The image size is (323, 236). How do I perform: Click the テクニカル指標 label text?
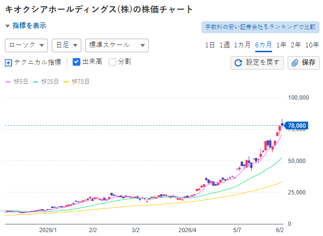click(38, 62)
